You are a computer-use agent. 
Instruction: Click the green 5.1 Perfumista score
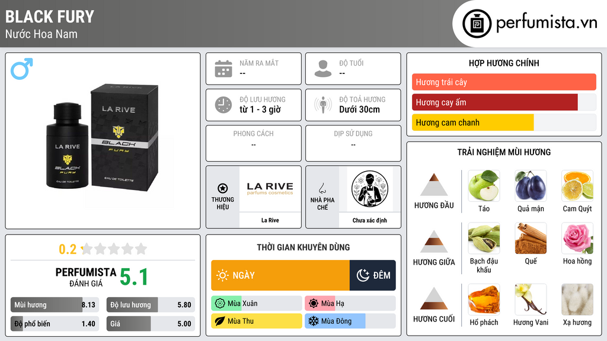pos(134,277)
